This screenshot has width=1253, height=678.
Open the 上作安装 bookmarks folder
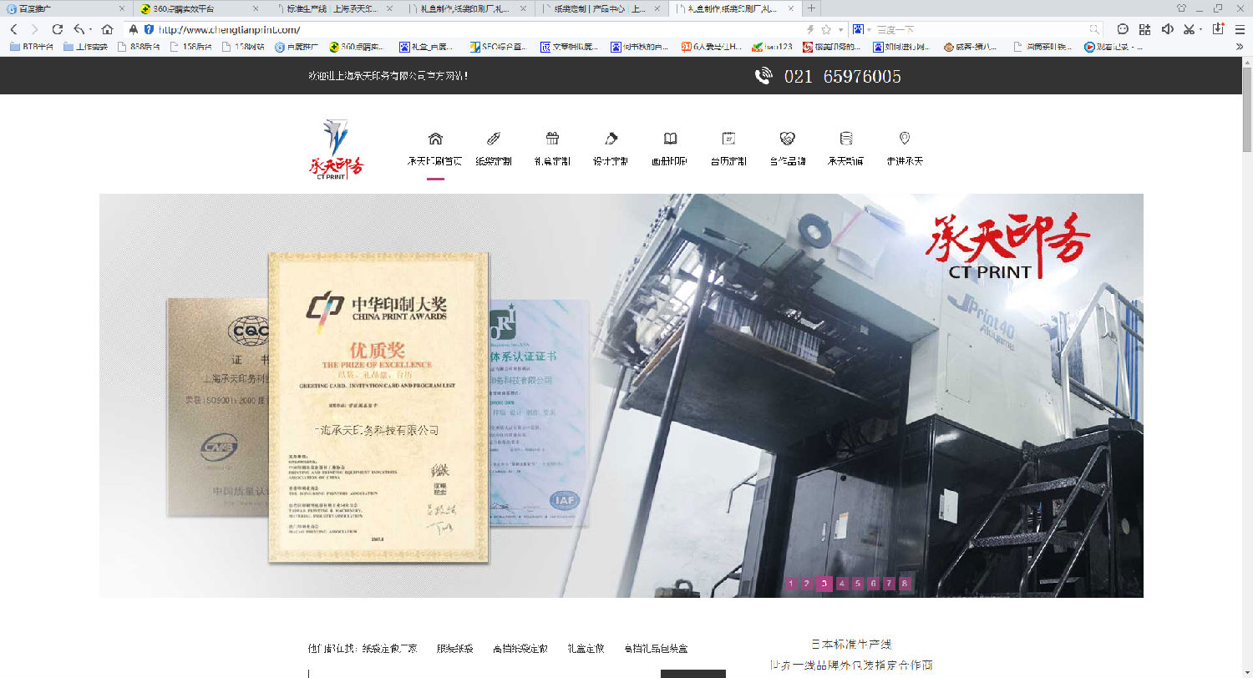point(85,47)
